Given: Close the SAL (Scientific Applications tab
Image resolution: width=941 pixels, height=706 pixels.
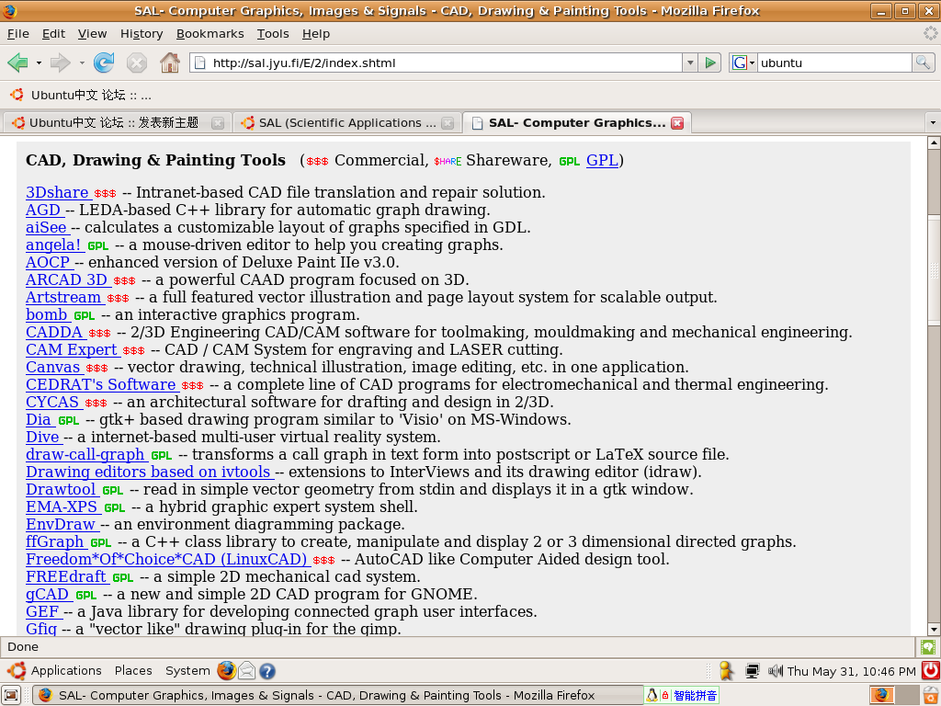Looking at the screenshot, I should (448, 123).
